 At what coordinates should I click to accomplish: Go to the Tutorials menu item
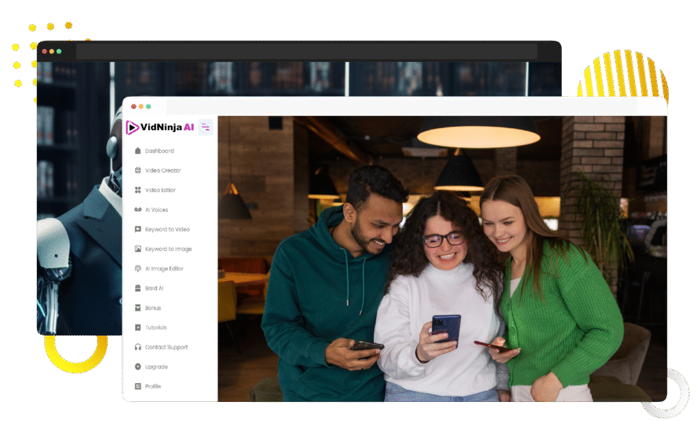click(x=156, y=328)
